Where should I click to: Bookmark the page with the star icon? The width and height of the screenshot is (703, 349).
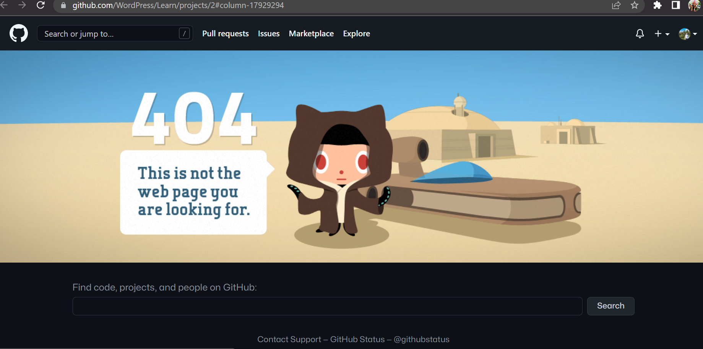(634, 6)
